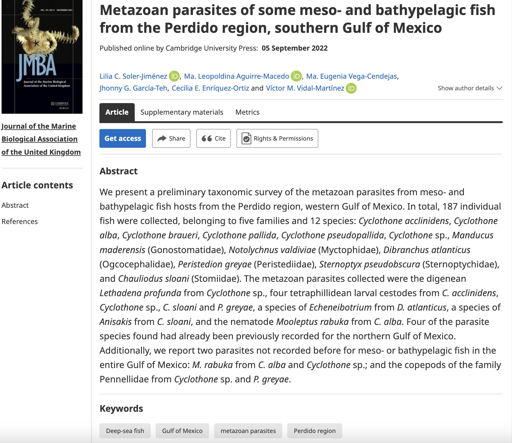The image size is (512, 443).
Task: Toggle the Deep-sea fish keyword
Action: pos(125,431)
